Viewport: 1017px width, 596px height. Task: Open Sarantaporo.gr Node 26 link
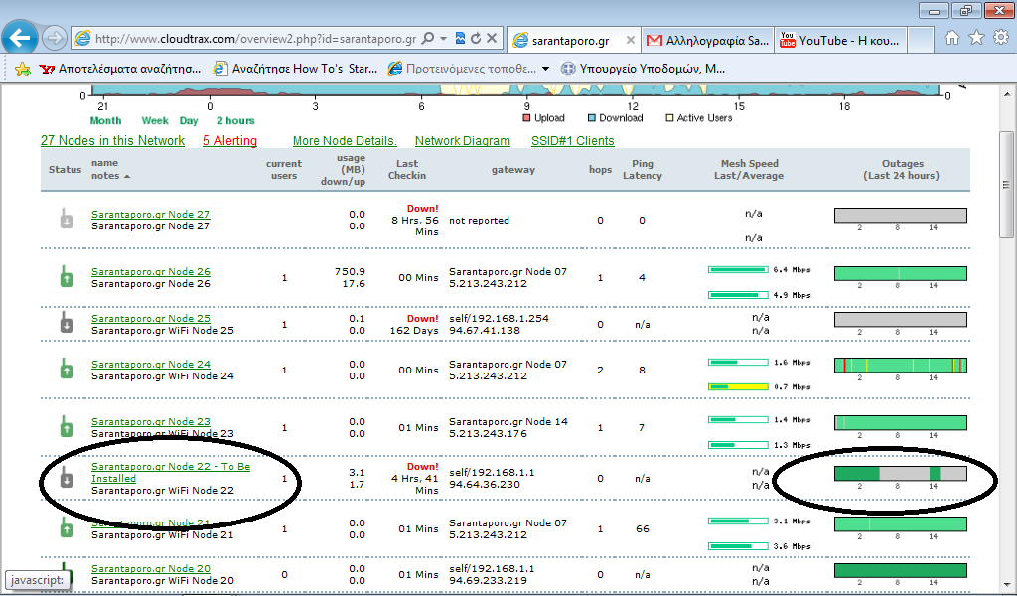(151, 272)
